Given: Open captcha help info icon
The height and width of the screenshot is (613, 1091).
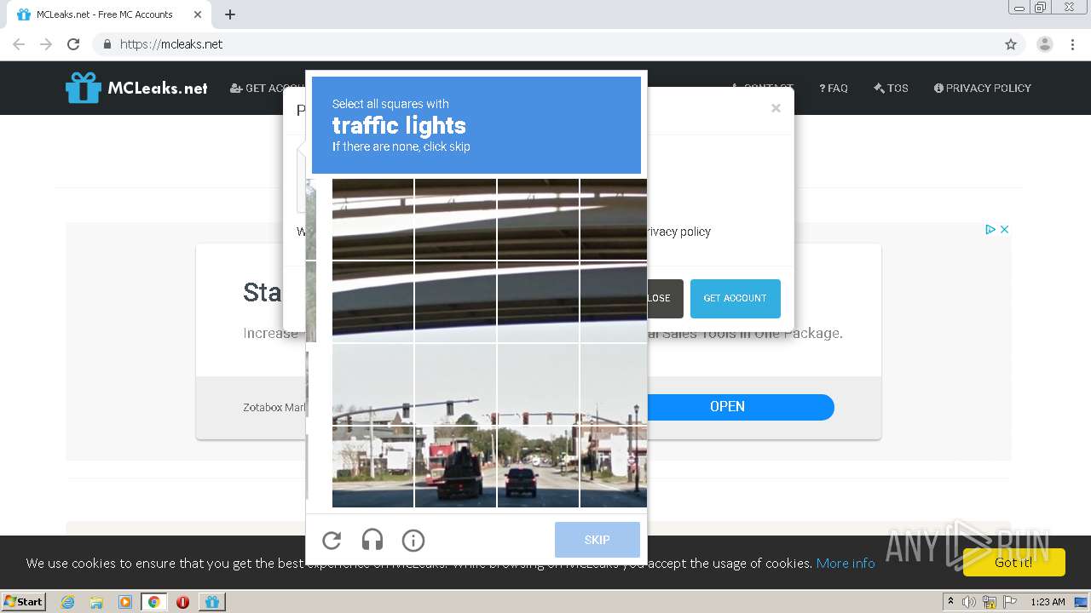Looking at the screenshot, I should pyautogui.click(x=413, y=541).
